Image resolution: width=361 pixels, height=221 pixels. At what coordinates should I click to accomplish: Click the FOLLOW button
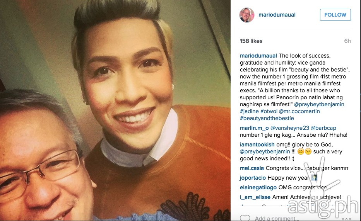coord(335,15)
